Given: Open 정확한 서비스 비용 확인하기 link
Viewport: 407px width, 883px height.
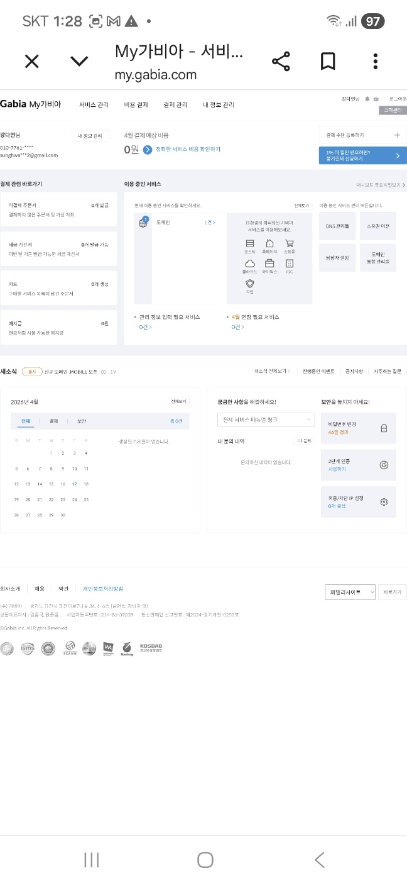Looking at the screenshot, I should click(x=188, y=150).
